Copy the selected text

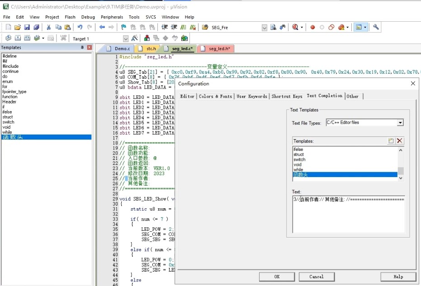58,27
